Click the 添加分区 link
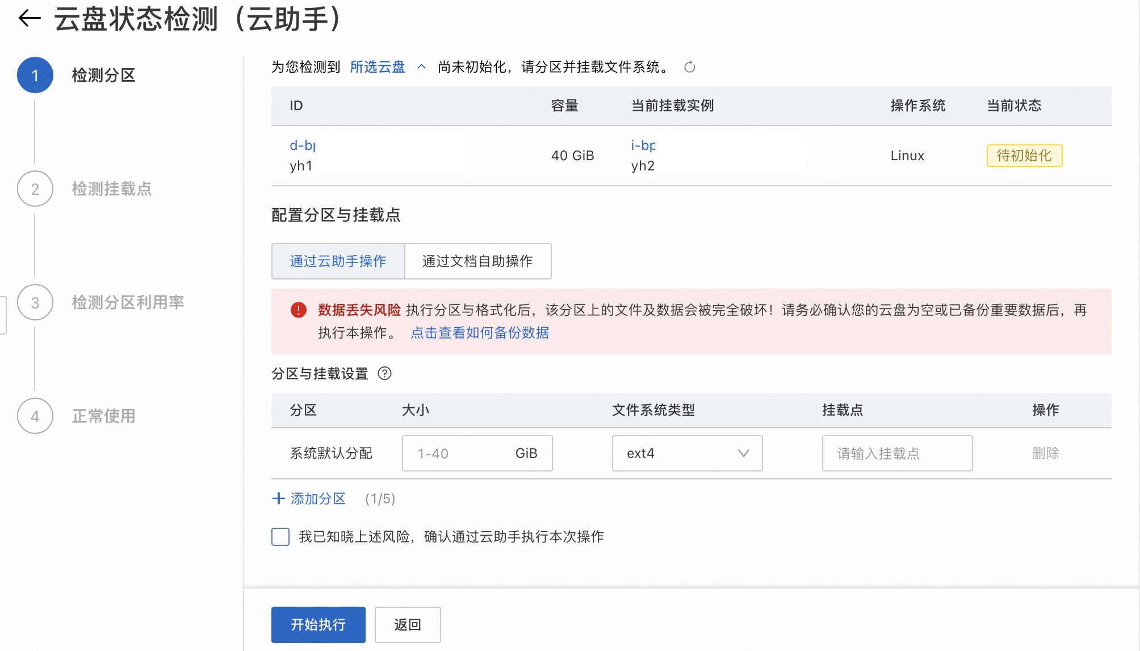 click(x=318, y=498)
